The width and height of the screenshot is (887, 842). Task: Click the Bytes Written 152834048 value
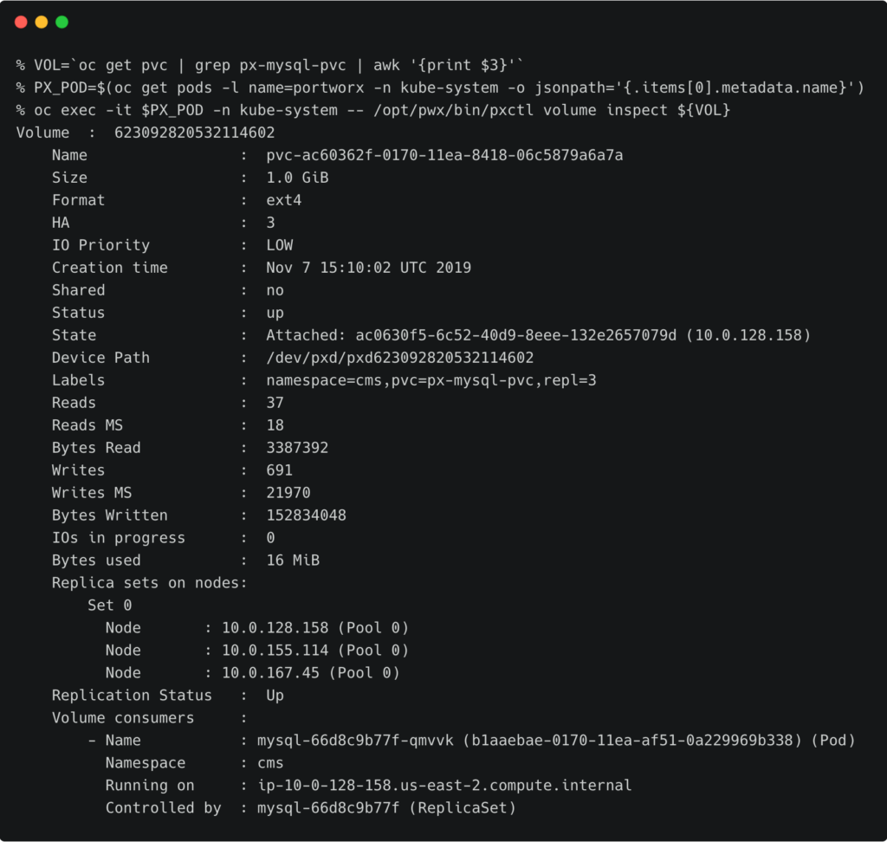tap(306, 515)
